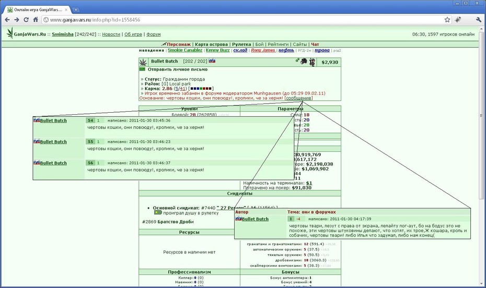
Task: Click the Синдикаты section header
Action: (x=239, y=194)
